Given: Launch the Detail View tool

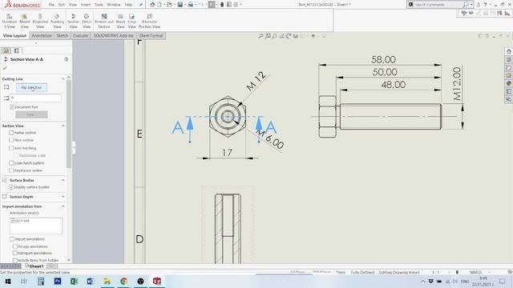Looking at the screenshot, I should [87, 21].
